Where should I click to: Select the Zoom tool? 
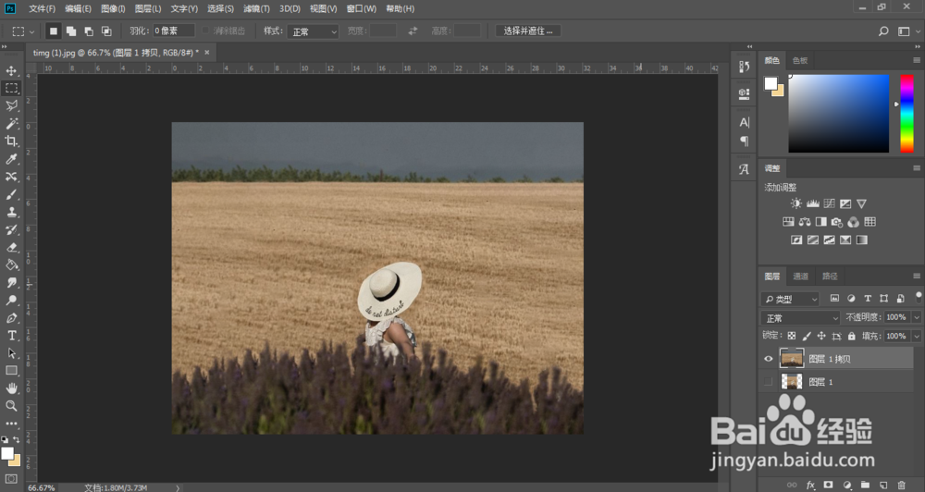click(x=11, y=406)
